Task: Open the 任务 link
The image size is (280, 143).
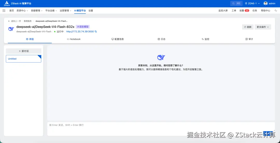Action: [255, 11]
